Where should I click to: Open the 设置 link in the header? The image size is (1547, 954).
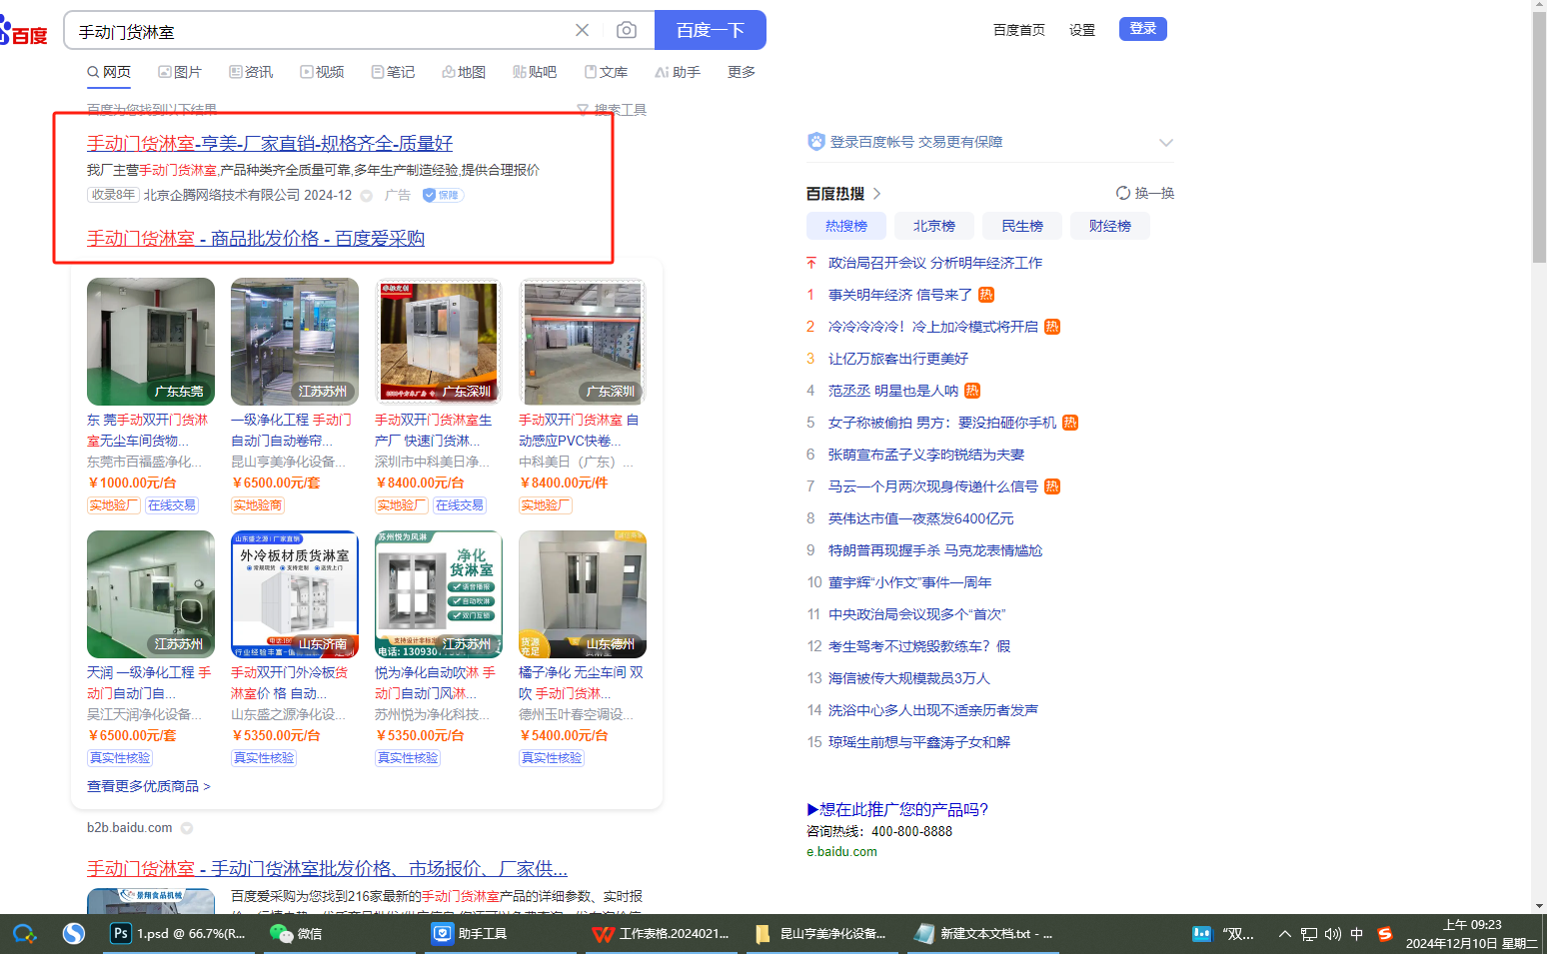(1082, 30)
